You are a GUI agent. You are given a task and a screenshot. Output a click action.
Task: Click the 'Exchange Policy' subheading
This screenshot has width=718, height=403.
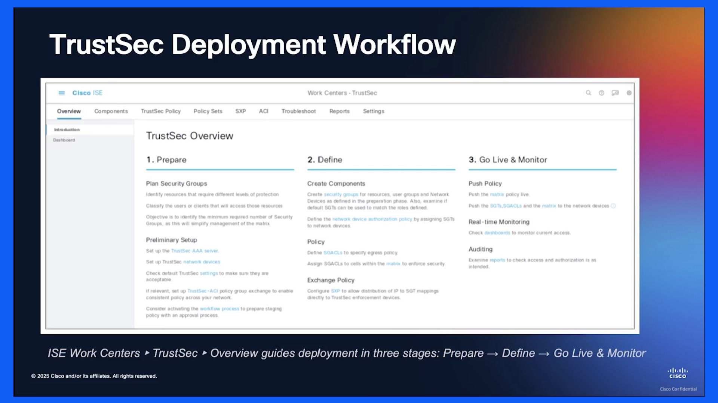point(331,280)
